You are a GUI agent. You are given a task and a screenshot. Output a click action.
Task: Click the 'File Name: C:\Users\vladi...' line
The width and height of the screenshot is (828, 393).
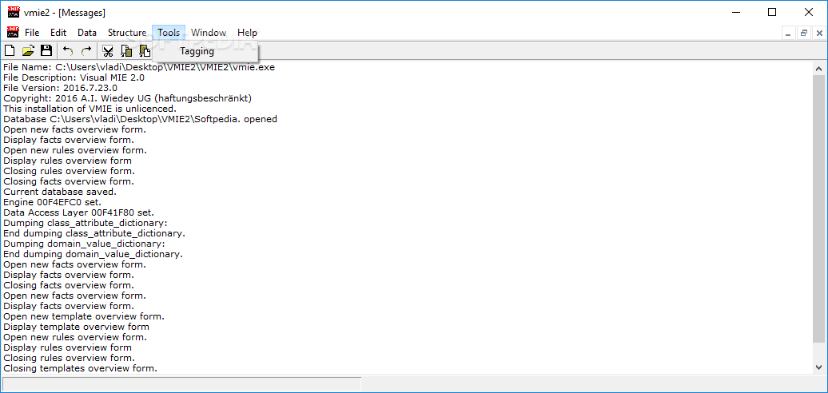139,68
